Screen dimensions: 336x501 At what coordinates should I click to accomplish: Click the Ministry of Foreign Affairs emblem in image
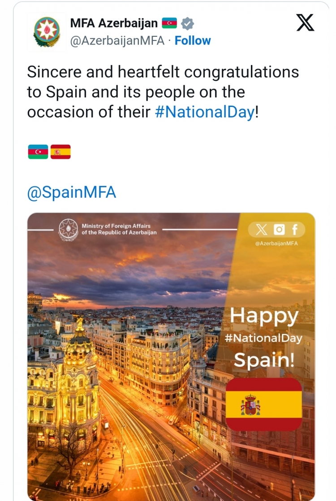click(x=68, y=230)
